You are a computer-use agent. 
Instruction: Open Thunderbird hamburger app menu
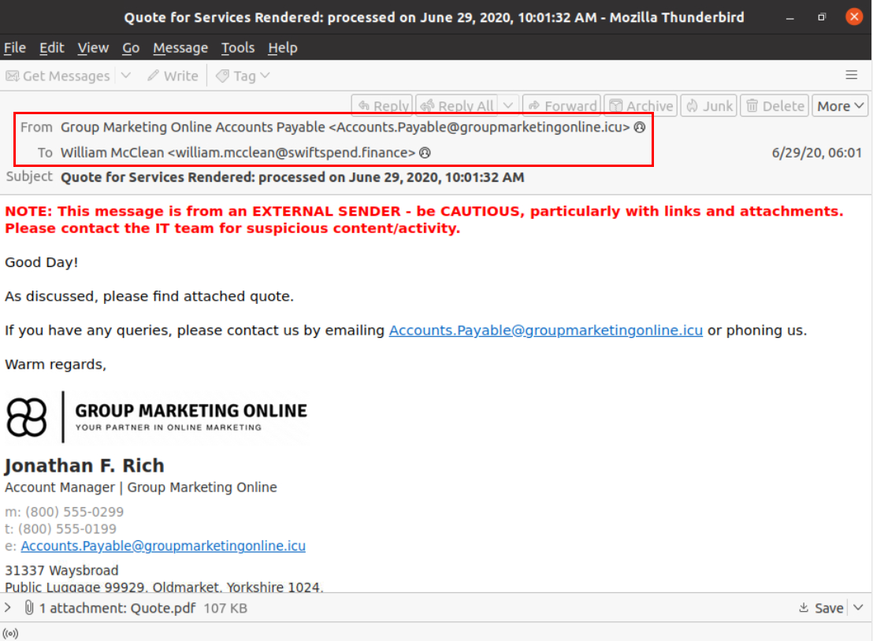coord(851,75)
